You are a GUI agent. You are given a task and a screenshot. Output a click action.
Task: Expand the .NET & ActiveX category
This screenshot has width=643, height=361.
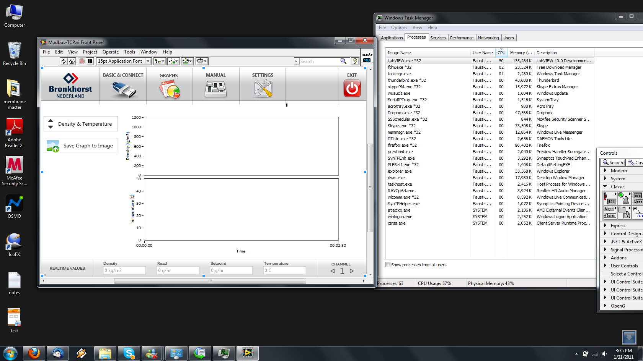[605, 241]
